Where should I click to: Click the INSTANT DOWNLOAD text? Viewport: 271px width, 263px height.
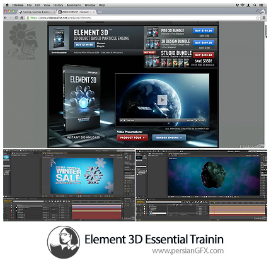(x=83, y=137)
